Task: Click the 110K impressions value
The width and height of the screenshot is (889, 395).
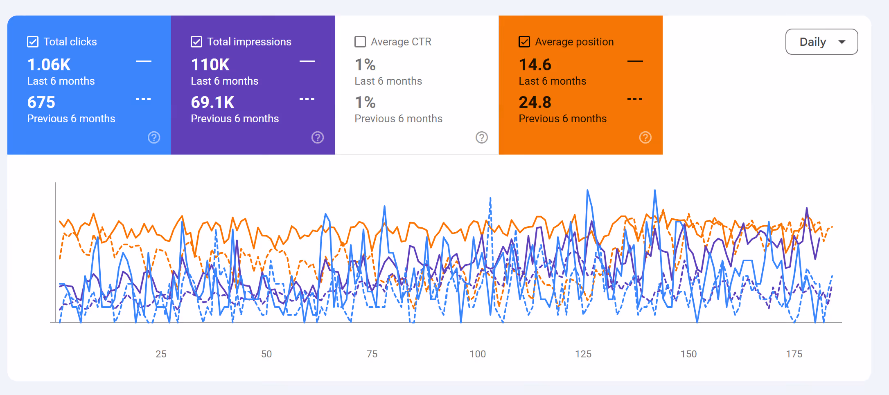Action: point(210,65)
